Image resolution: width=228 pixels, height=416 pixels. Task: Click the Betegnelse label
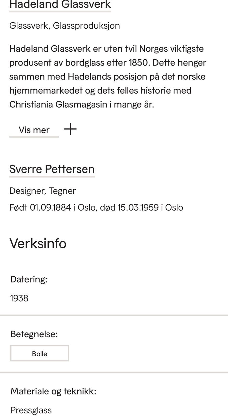34,334
